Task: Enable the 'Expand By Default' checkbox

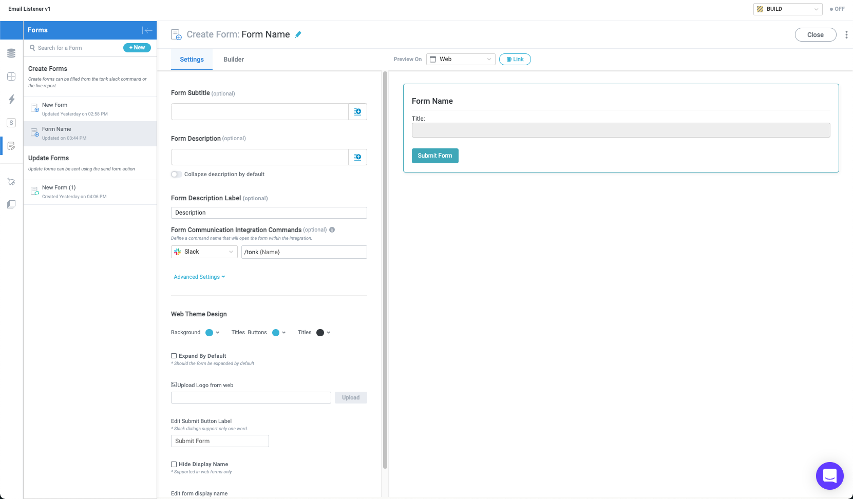Action: (x=174, y=356)
